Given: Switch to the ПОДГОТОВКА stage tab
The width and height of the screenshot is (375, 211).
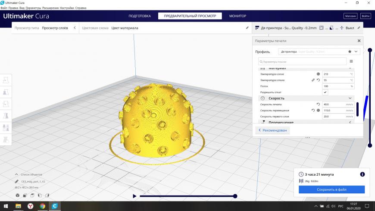Looking at the screenshot, I should (x=140, y=16).
